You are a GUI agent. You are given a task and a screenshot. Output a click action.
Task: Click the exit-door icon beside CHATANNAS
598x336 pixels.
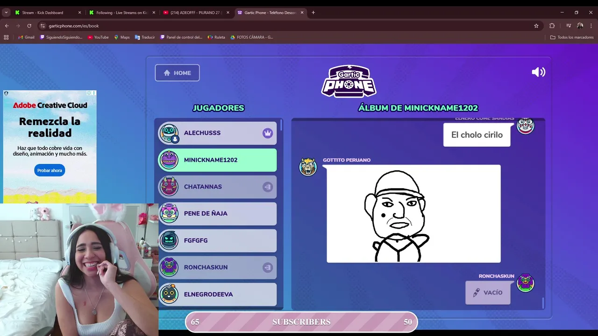click(x=267, y=187)
